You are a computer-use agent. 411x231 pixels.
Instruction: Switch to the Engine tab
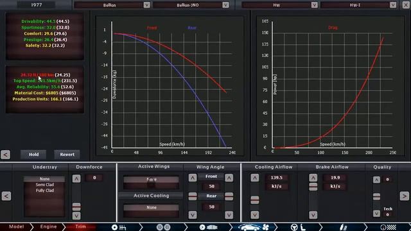[49, 227]
